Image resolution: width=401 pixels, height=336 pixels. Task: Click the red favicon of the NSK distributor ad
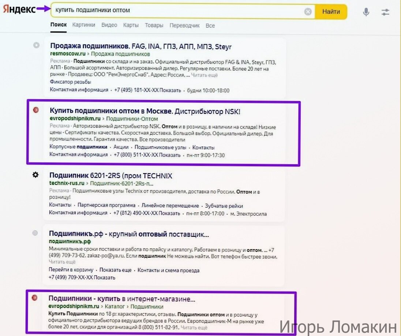click(x=36, y=110)
